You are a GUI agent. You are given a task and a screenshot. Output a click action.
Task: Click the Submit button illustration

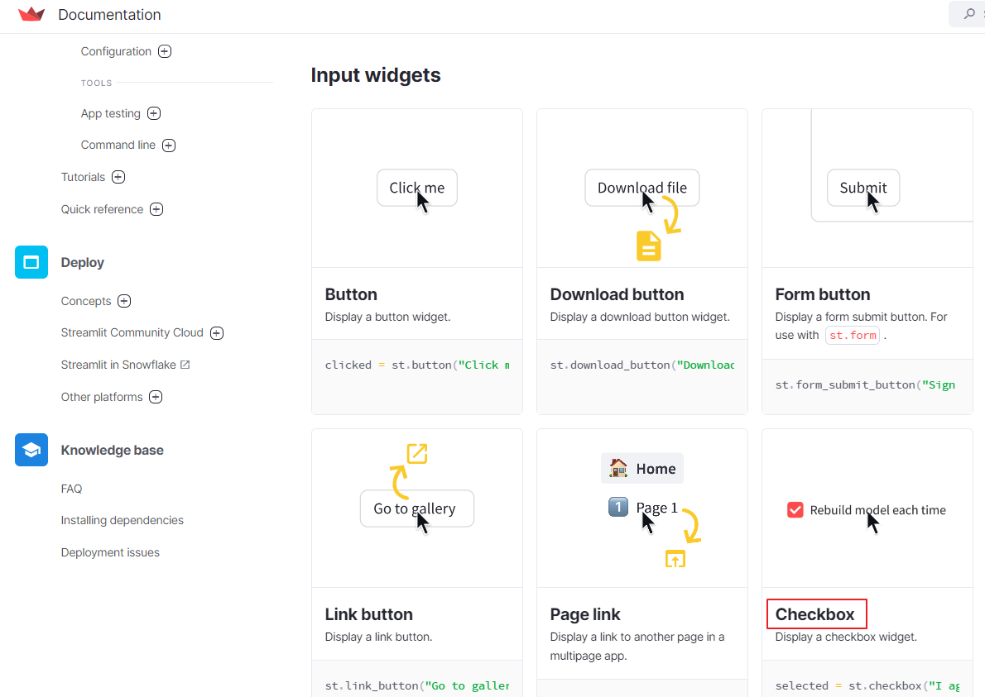pos(863,188)
